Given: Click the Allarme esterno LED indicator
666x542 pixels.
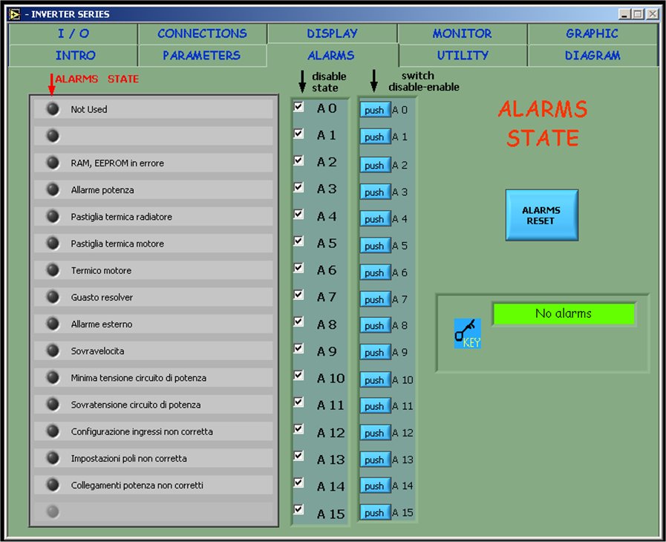Looking at the screenshot, I should pos(53,324).
